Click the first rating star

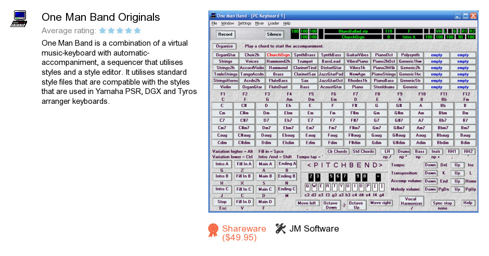click(102, 31)
